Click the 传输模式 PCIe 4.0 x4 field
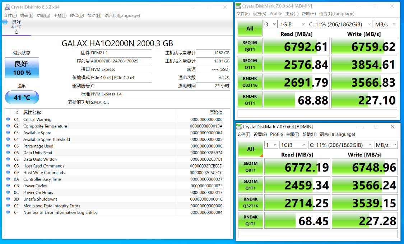The height and width of the screenshot is (244, 404). [x=121, y=78]
